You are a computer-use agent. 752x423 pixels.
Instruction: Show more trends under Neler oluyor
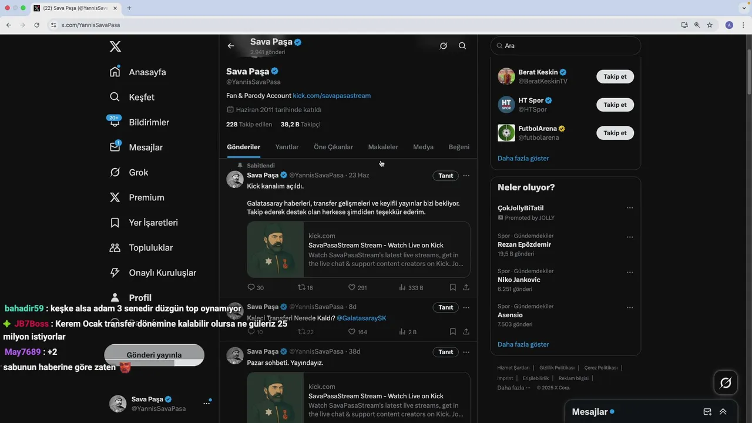click(x=523, y=344)
